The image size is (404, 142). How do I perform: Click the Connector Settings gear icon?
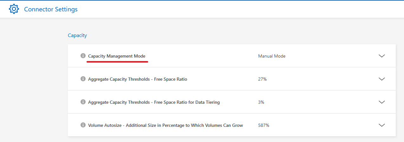[x=14, y=9]
